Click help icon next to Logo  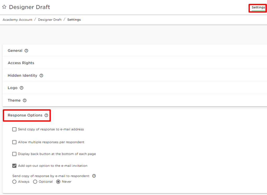22,88
